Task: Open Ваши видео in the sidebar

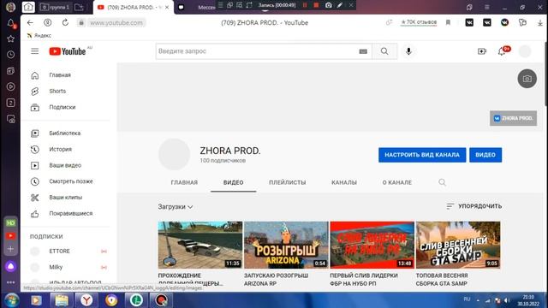Action: (66, 165)
